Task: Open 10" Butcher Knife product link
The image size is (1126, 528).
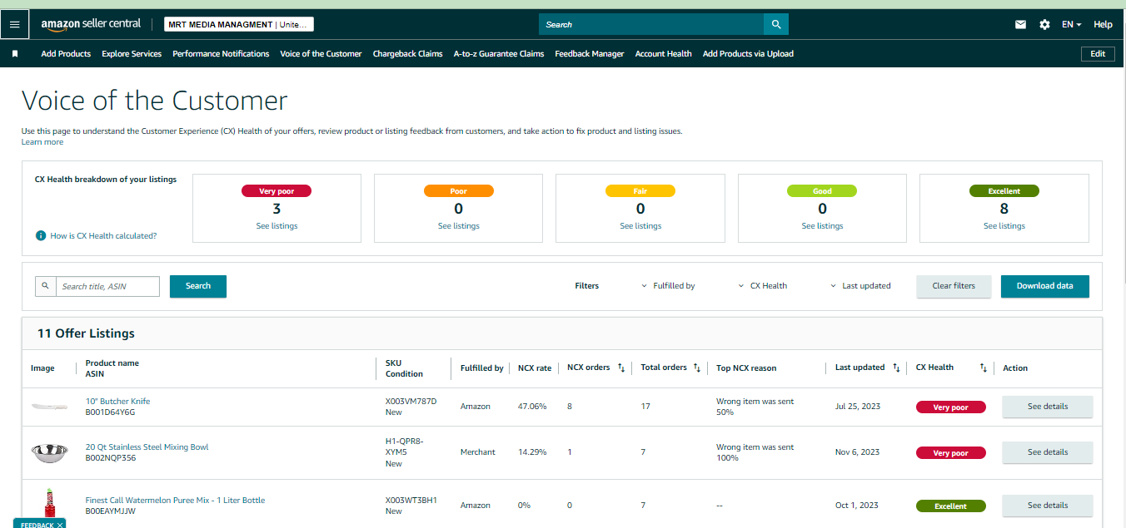Action: (117, 402)
